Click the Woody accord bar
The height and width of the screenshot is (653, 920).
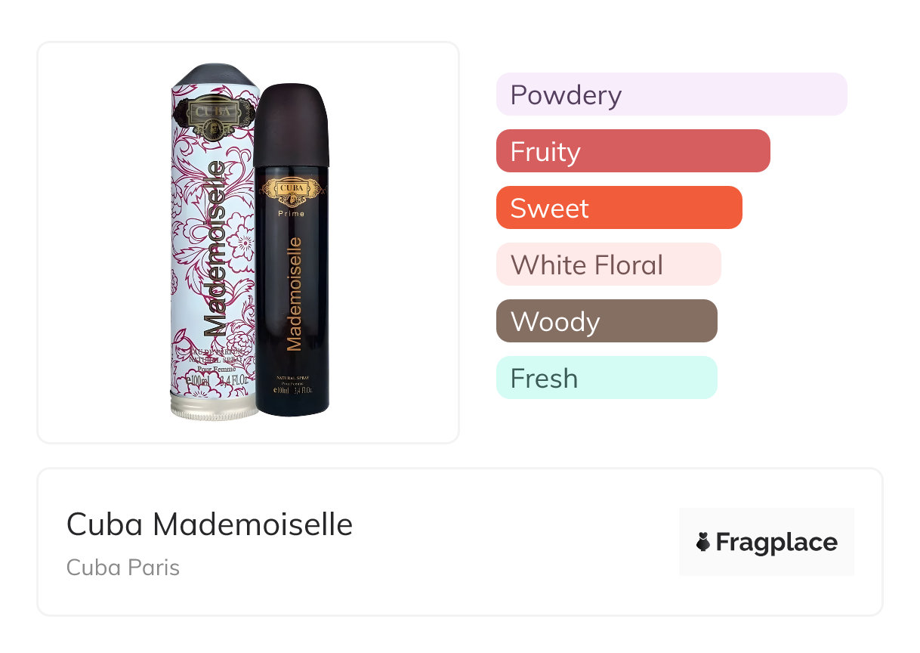click(x=606, y=321)
